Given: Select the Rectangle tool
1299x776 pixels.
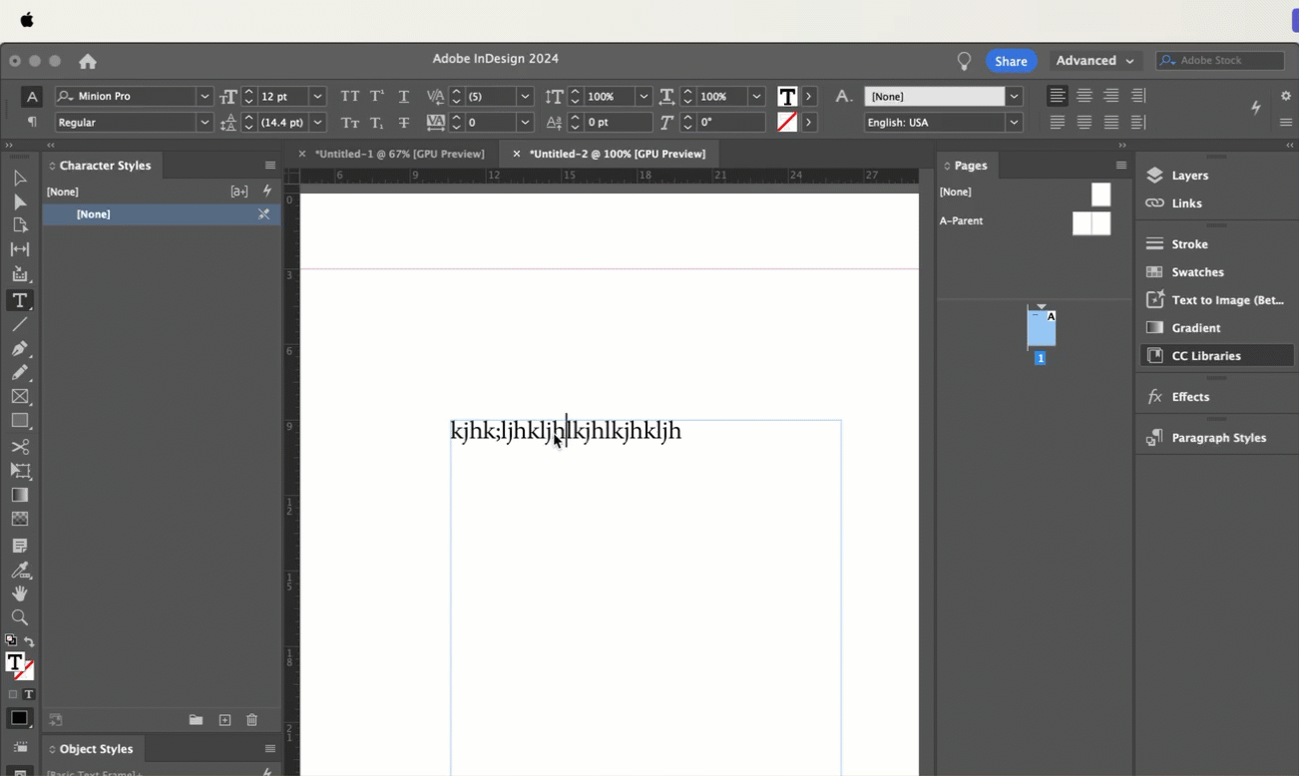Looking at the screenshot, I should (x=20, y=421).
